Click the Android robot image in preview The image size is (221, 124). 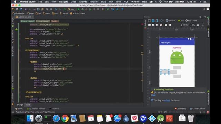point(177,57)
